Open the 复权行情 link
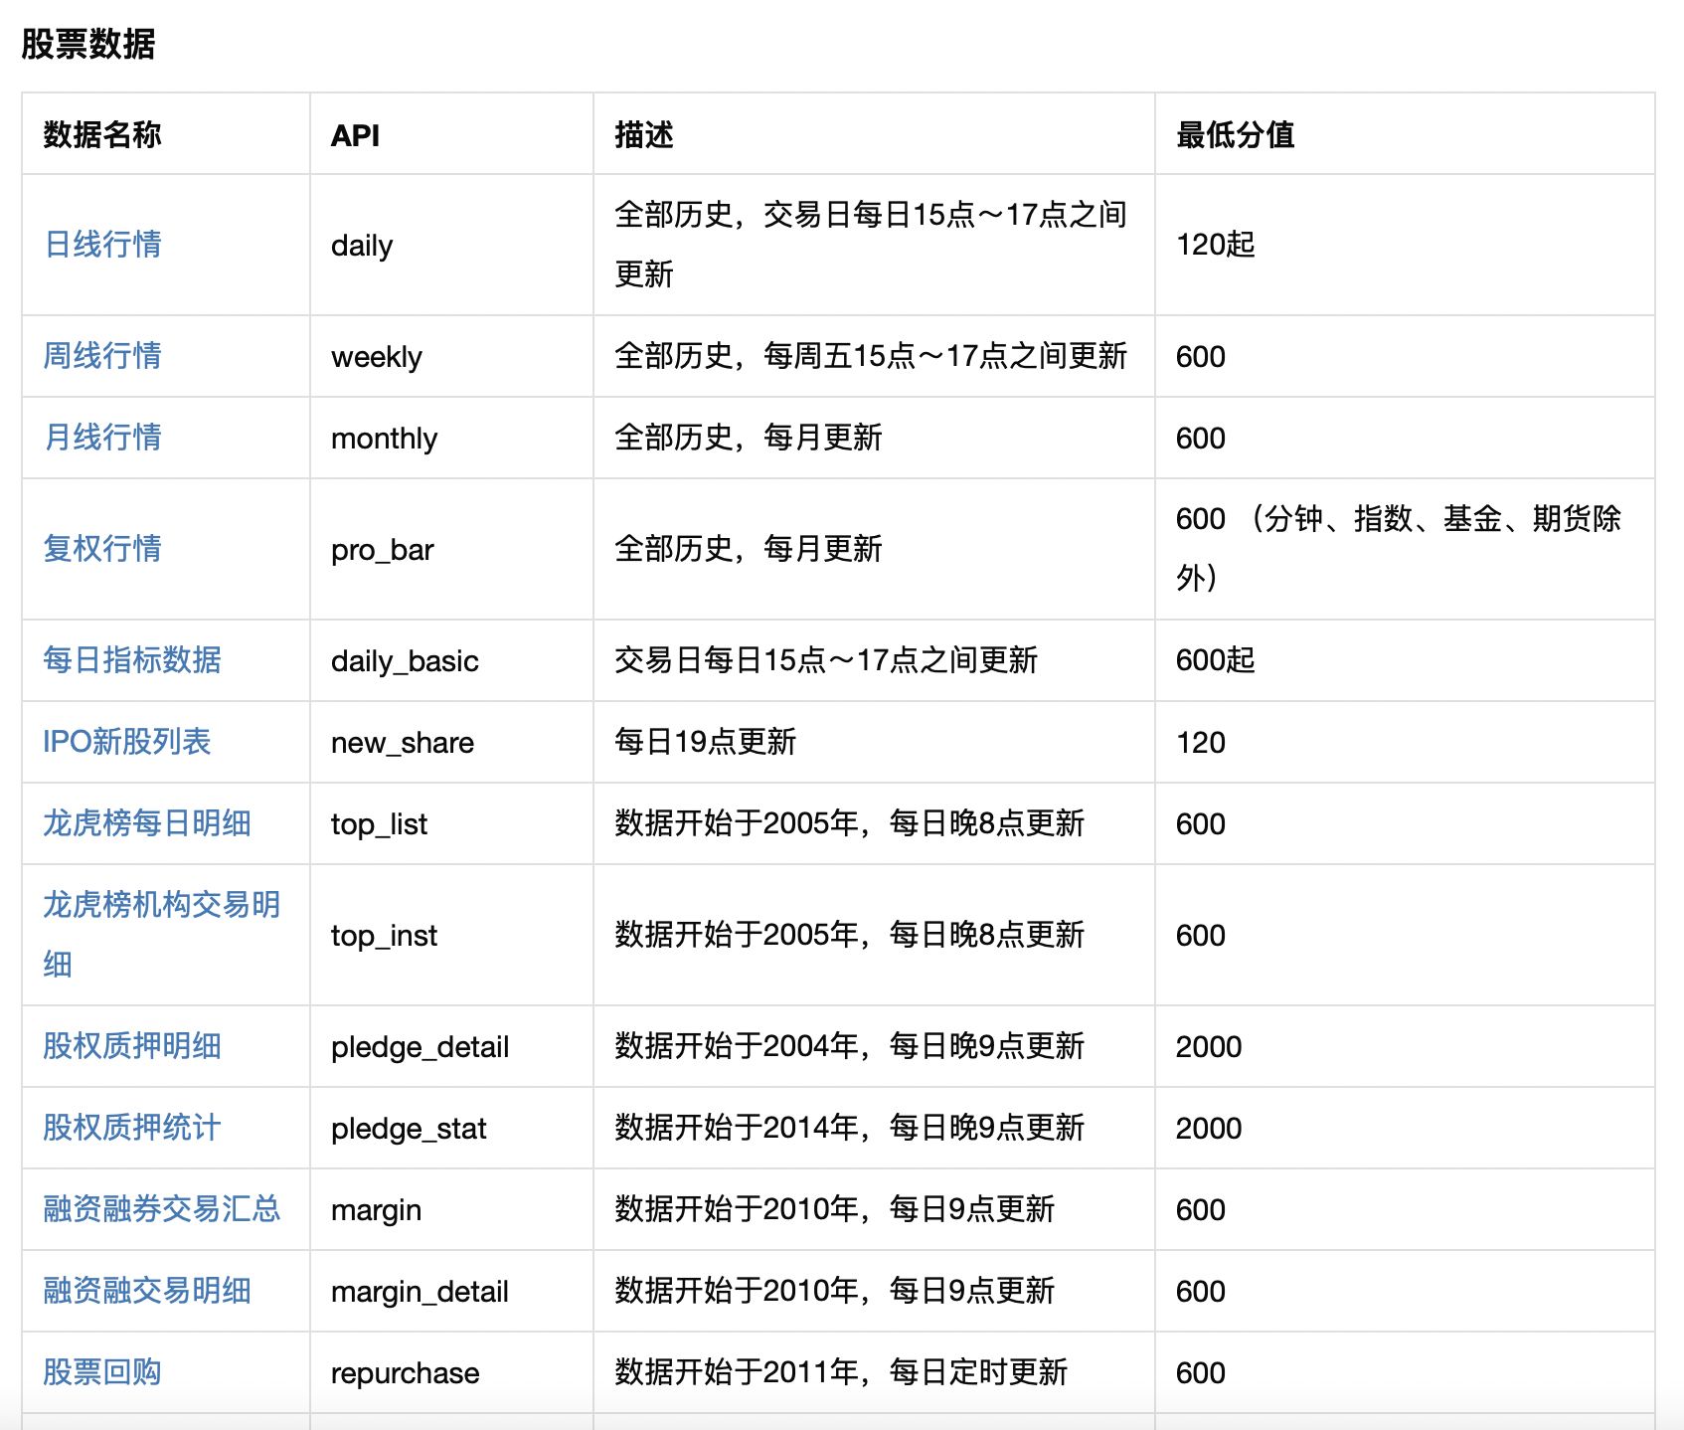This screenshot has width=1684, height=1430. 103,548
